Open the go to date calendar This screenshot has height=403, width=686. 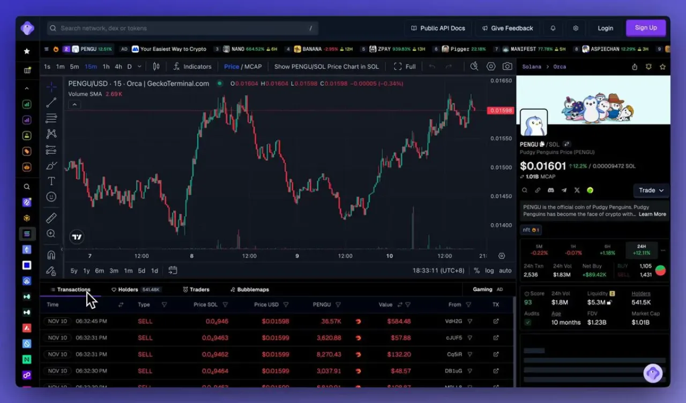pyautogui.click(x=173, y=270)
